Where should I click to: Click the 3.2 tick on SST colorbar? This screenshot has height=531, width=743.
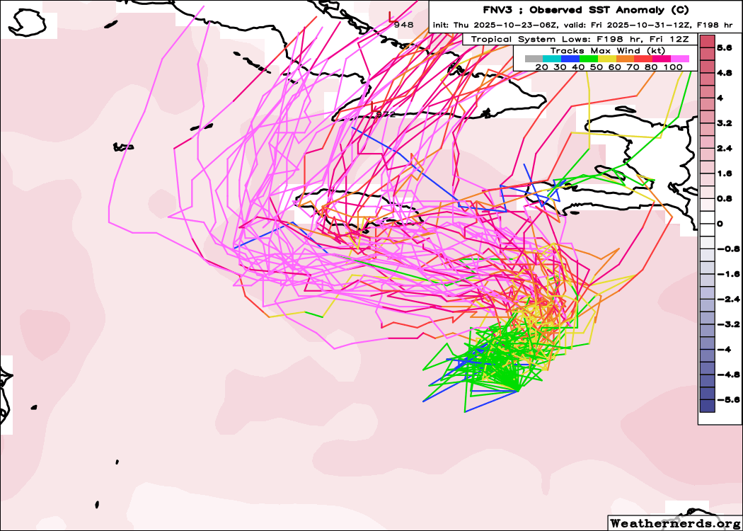click(x=724, y=123)
